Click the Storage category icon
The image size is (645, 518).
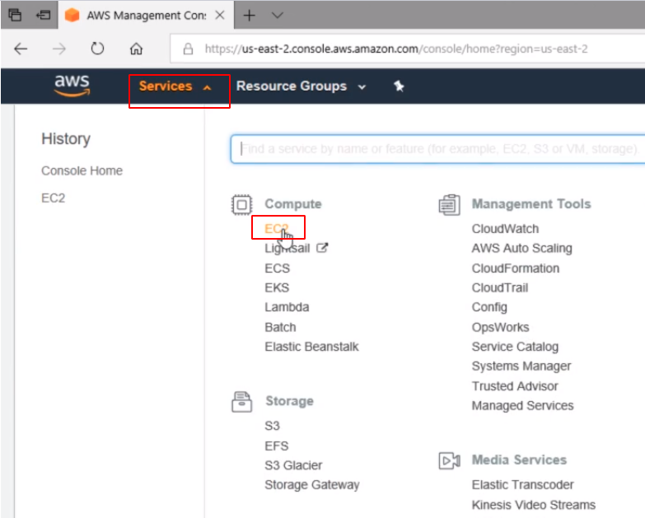[x=241, y=402]
